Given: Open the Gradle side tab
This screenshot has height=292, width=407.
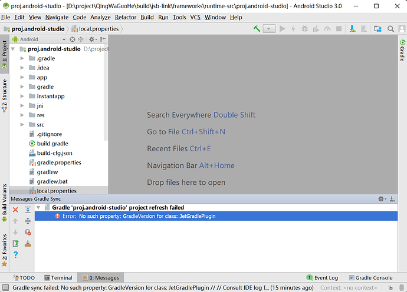Looking at the screenshot, I should tap(402, 51).
